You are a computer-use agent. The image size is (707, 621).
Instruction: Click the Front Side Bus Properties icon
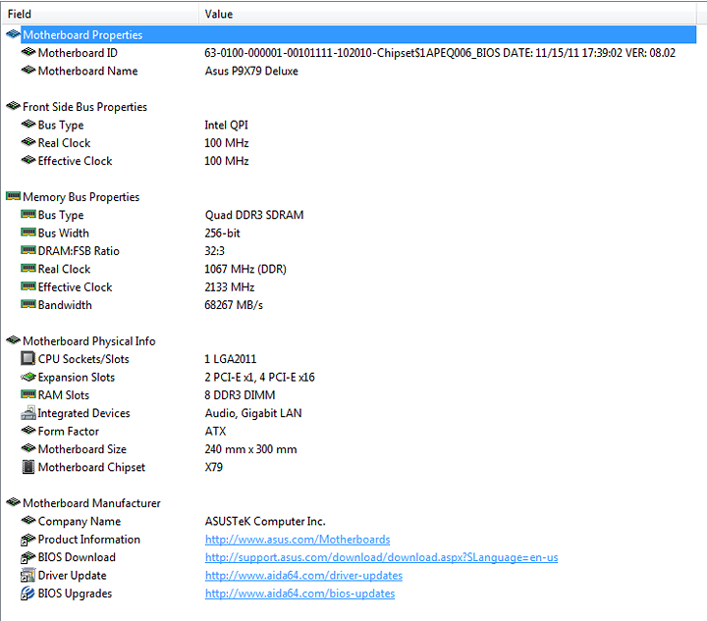pyautogui.click(x=13, y=106)
